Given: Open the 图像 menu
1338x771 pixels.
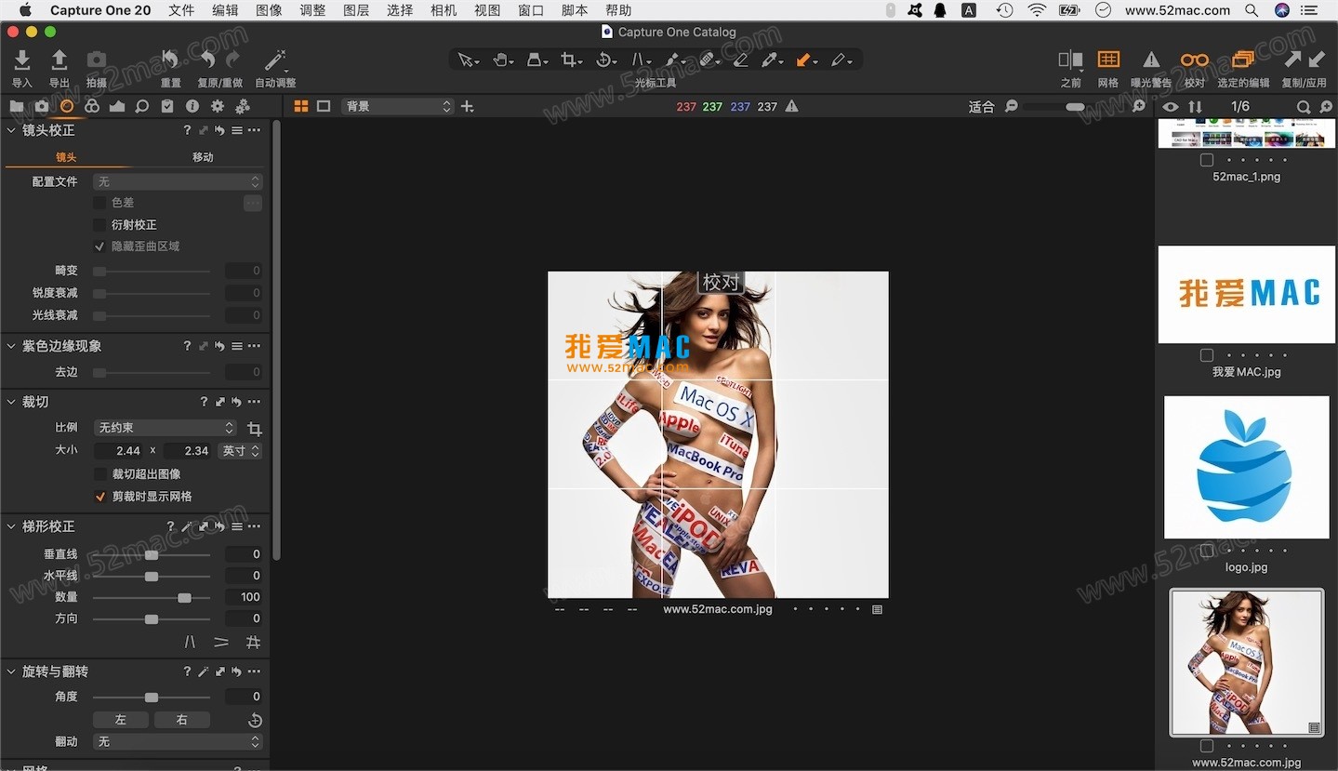Looking at the screenshot, I should click(269, 10).
